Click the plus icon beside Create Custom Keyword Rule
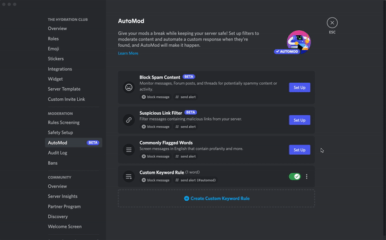Screen dimensions: 386x240 [x=187, y=198]
